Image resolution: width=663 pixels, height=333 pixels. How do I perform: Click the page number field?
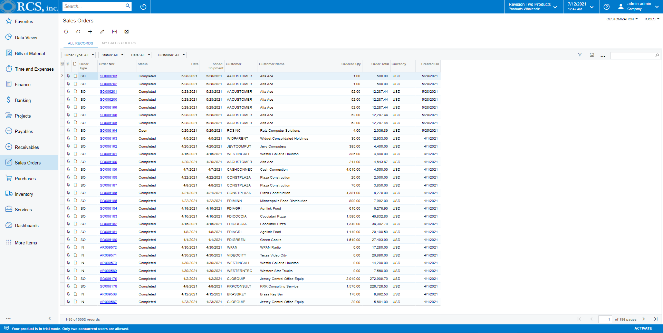(x=605, y=319)
